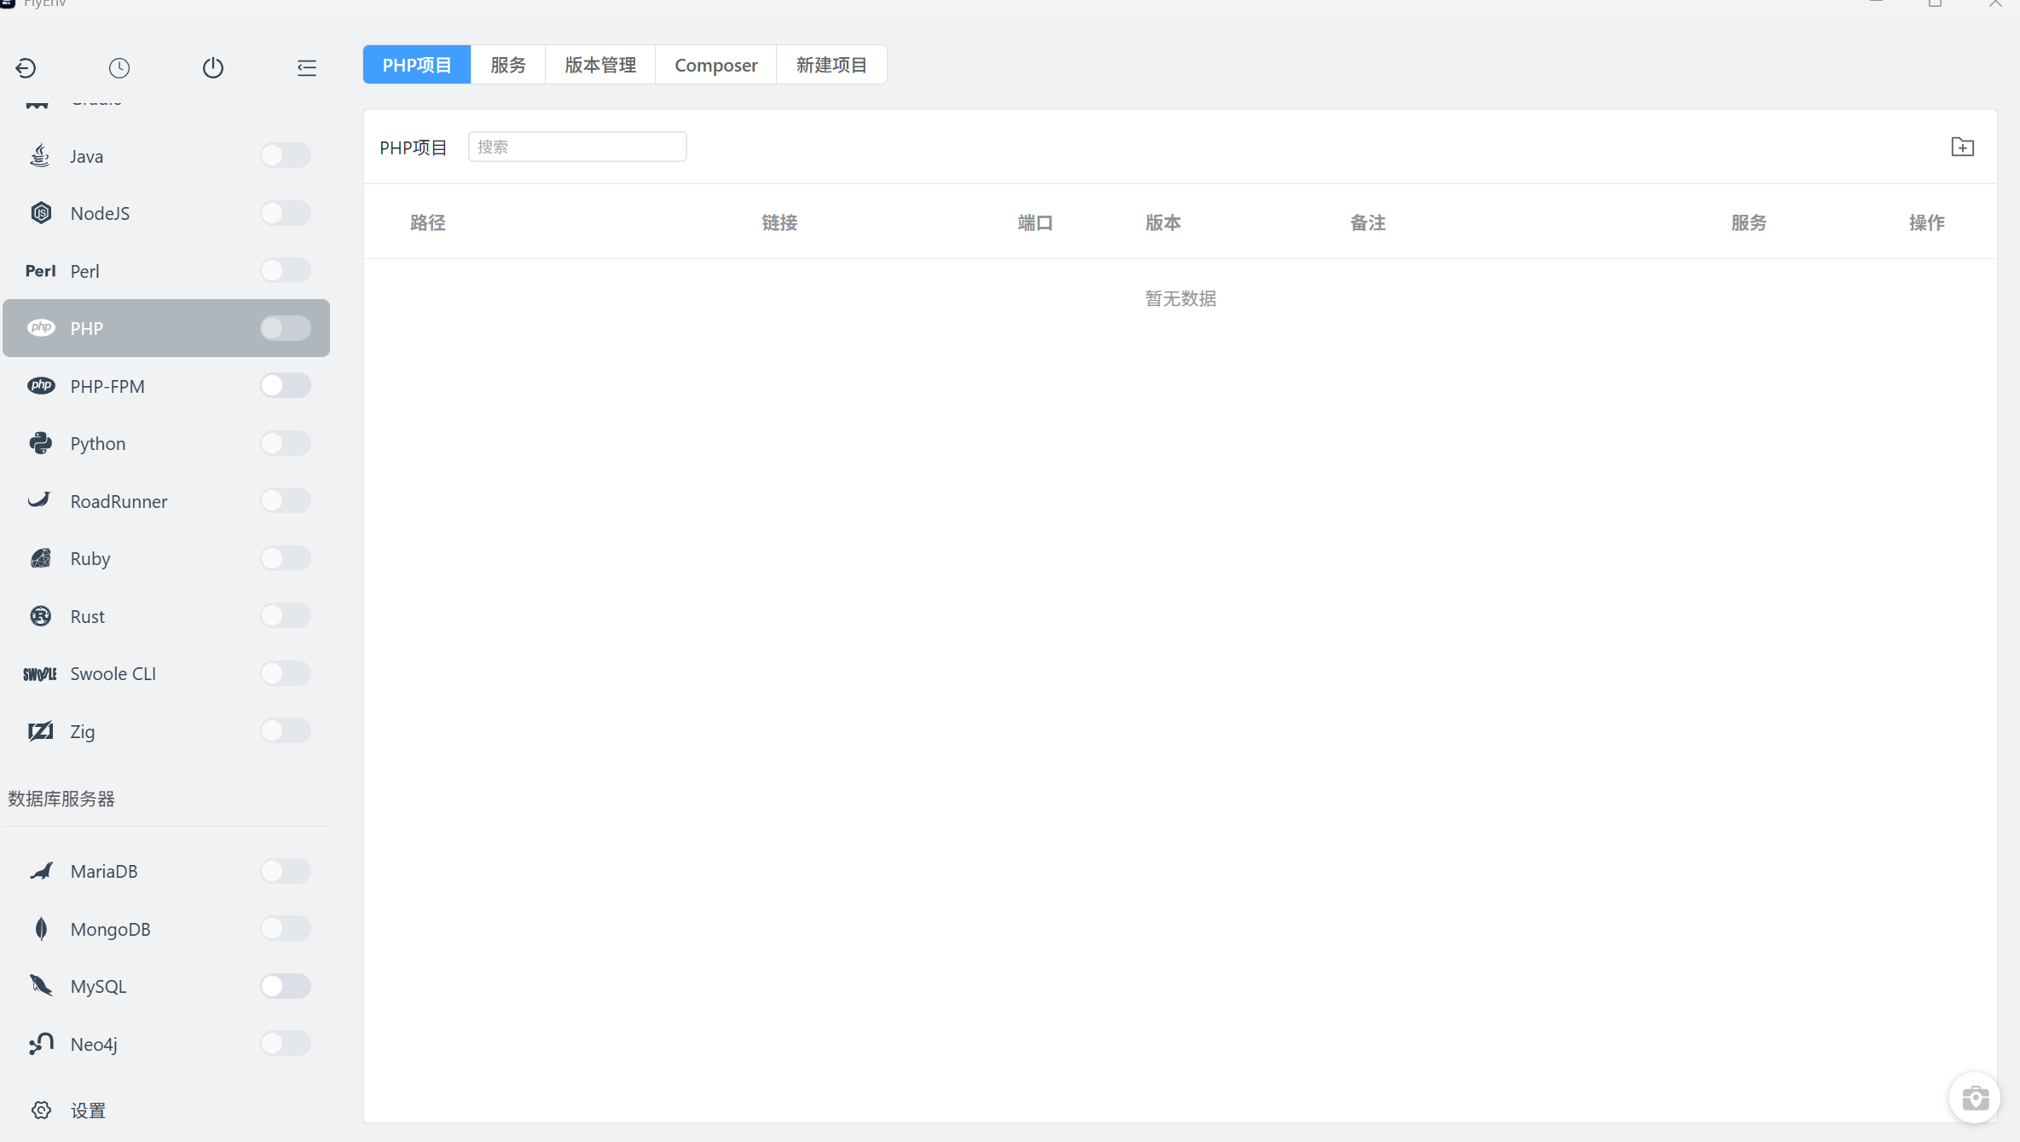Click the 数据库服务器 section heading
Screen dimensions: 2020x1142
61,799
